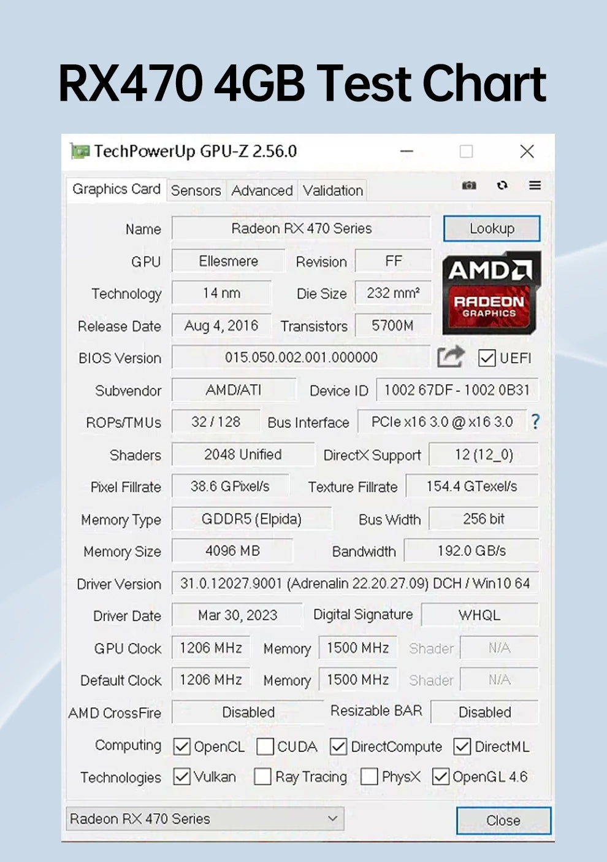This screenshot has width=607, height=862.
Task: Click the Bus Width value 256 bit
Action: 484,518
